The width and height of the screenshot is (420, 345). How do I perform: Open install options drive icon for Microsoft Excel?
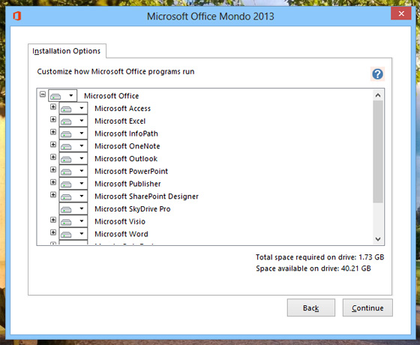pos(66,121)
